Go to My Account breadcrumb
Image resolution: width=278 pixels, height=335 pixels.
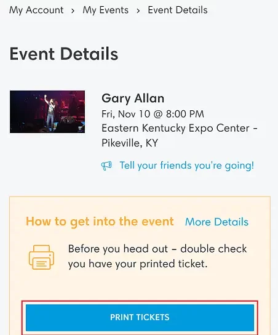tap(36, 10)
